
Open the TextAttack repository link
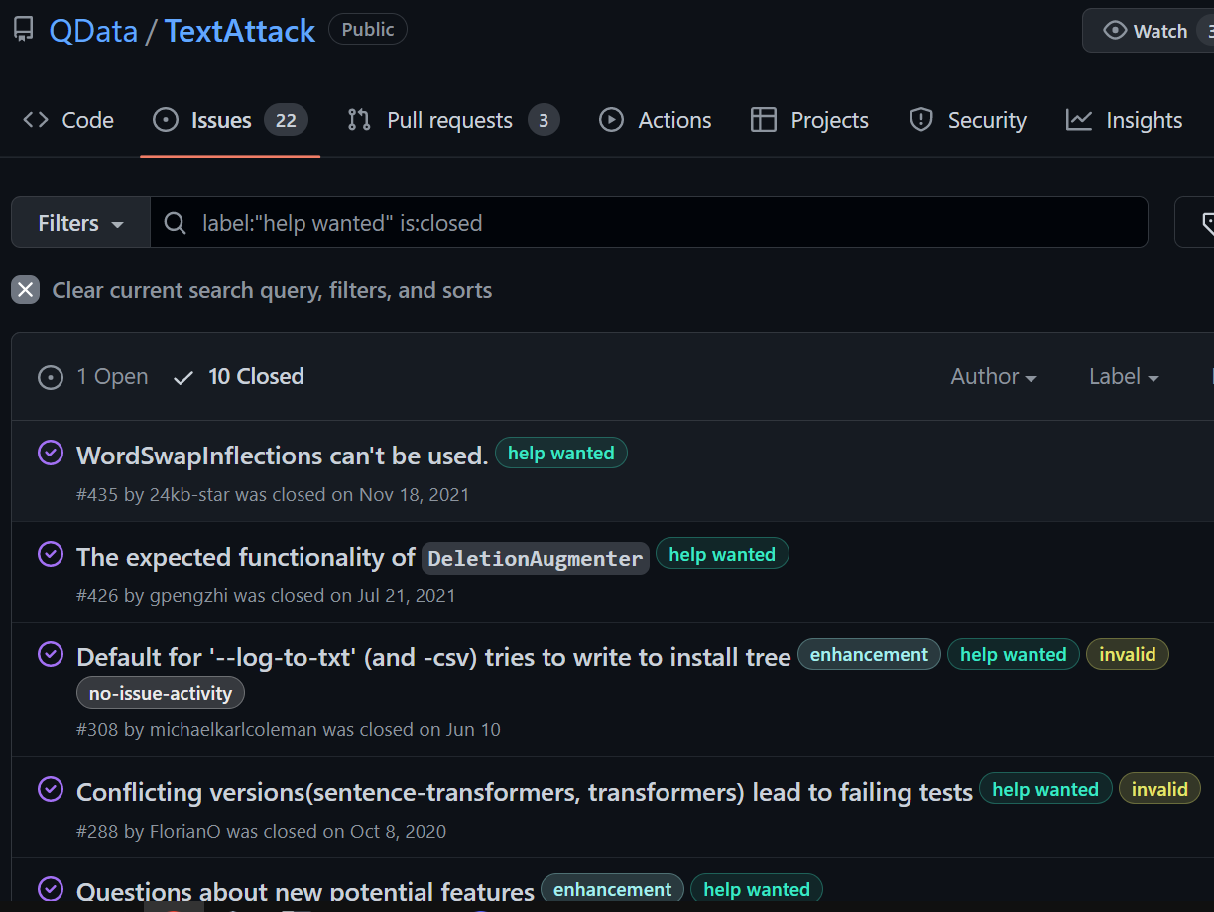click(240, 31)
